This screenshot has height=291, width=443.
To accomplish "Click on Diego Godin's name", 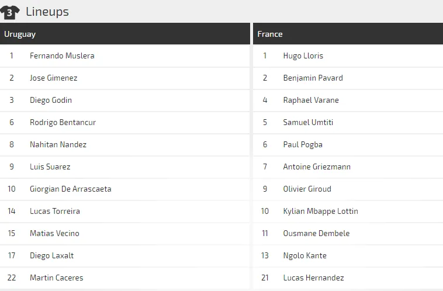I will (x=51, y=101).
